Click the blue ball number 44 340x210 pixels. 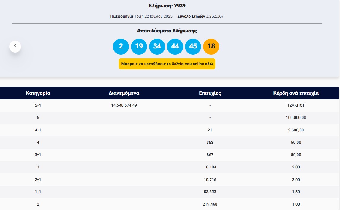pyautogui.click(x=175, y=46)
